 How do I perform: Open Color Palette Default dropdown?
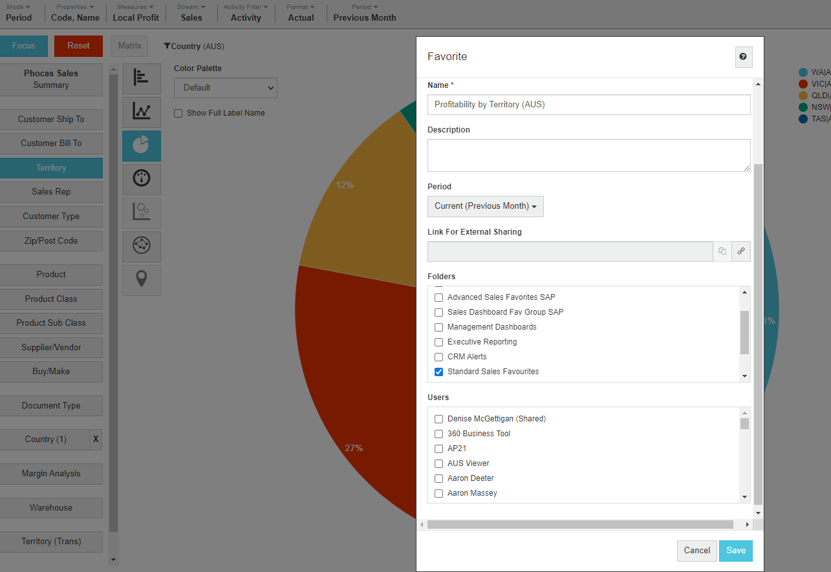coord(226,88)
